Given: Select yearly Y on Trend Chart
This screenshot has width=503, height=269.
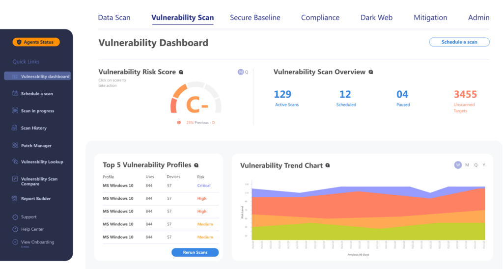Looking at the screenshot, I should pos(484,165).
